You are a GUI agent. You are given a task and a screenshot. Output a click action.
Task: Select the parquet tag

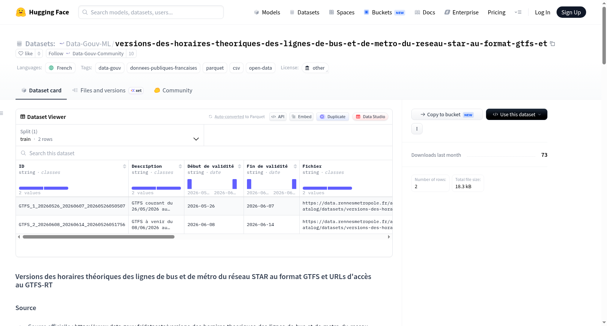point(215,68)
